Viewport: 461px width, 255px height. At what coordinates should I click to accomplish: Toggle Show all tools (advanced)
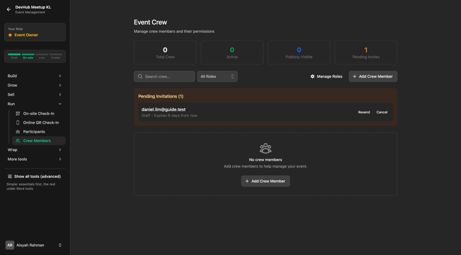click(x=35, y=176)
